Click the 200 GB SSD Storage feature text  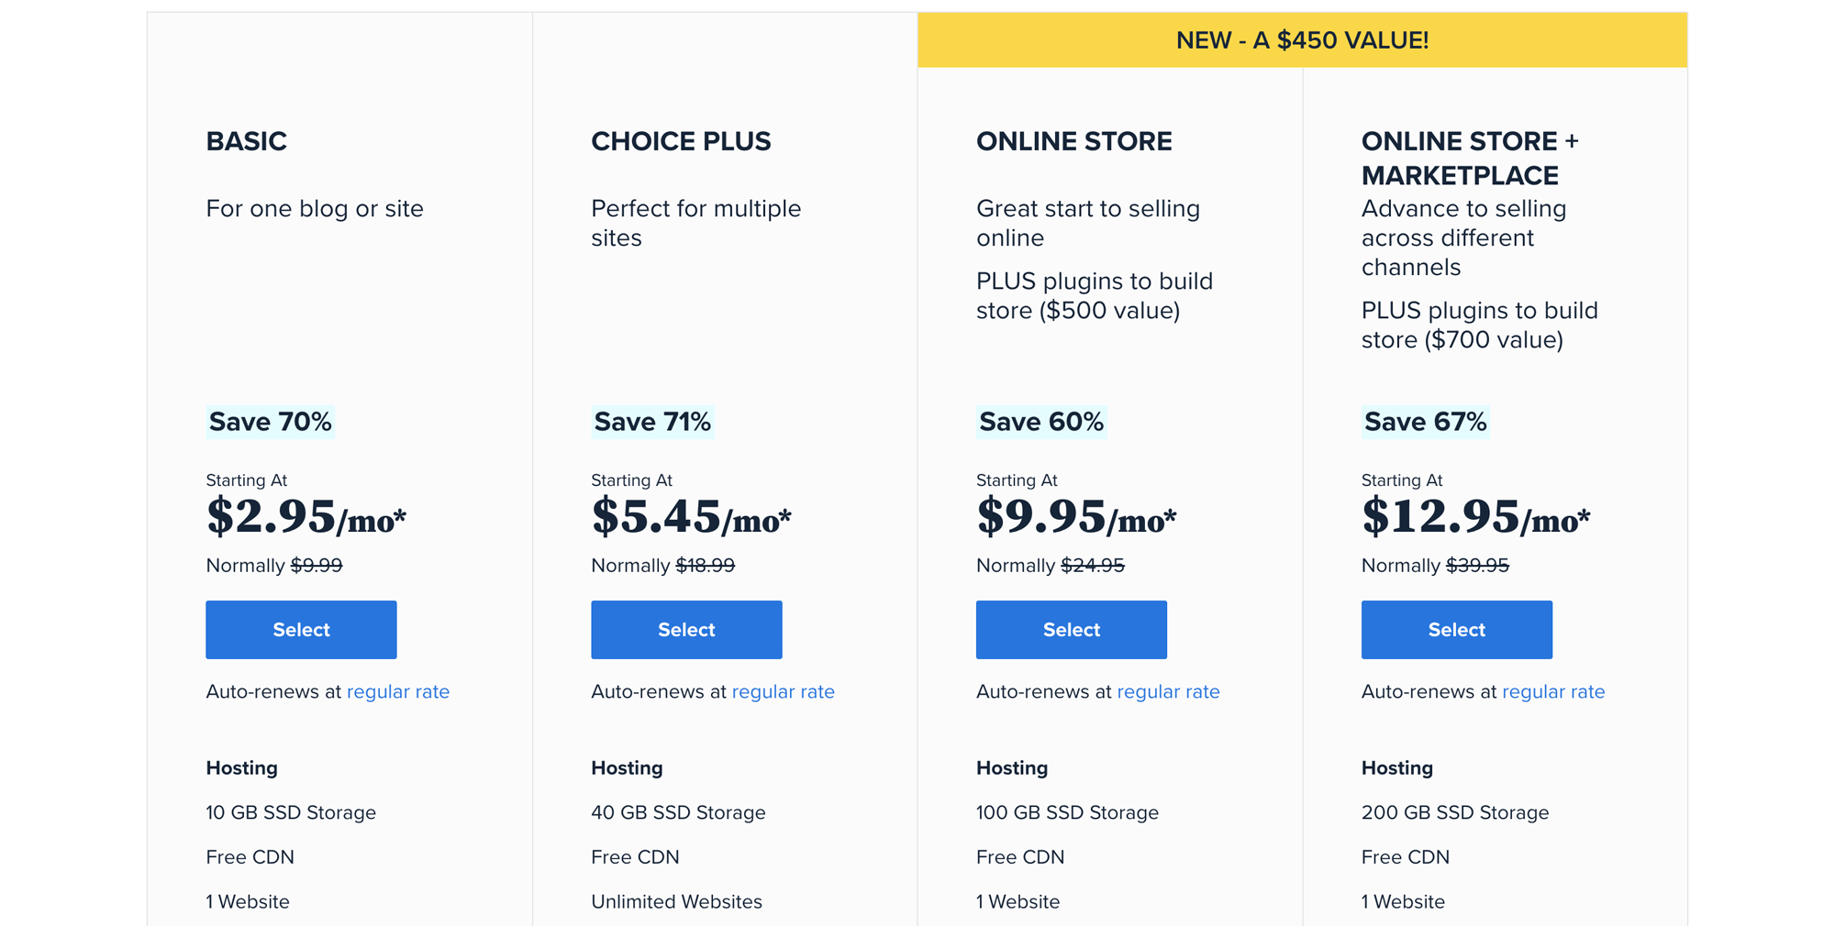pos(1454,812)
